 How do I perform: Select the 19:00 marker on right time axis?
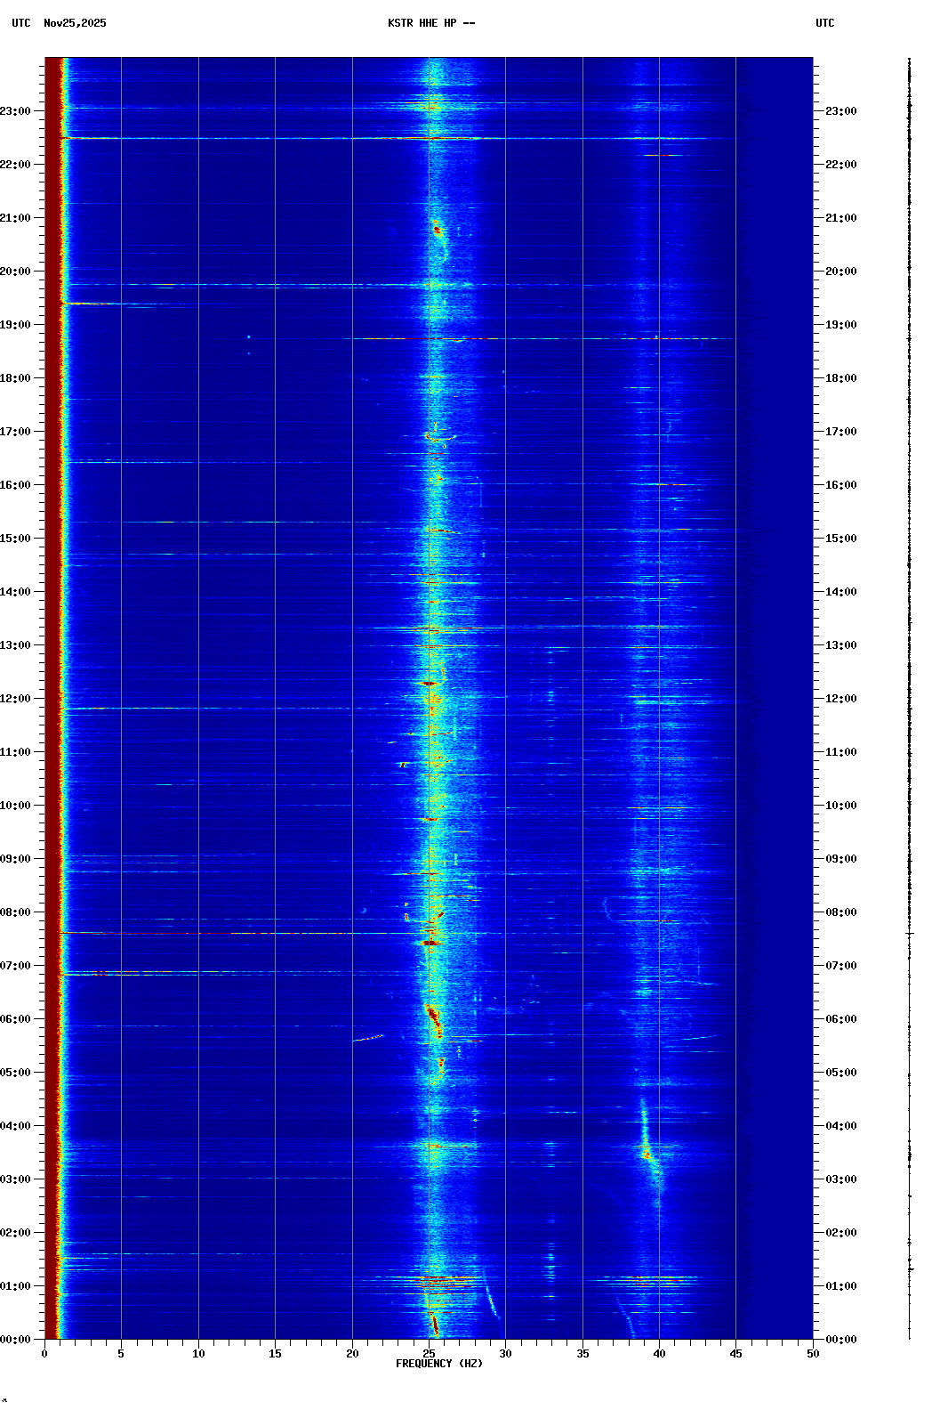[840, 325]
